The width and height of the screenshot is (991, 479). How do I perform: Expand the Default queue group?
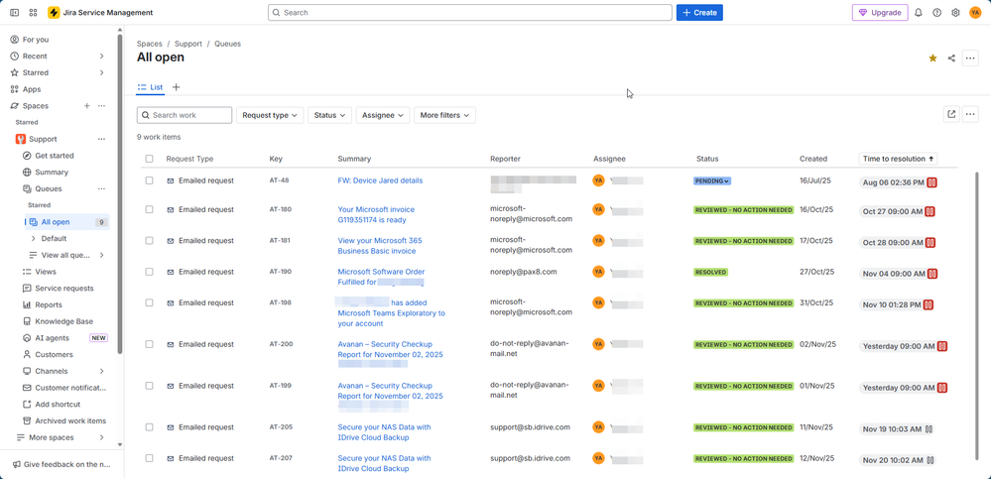coord(33,238)
